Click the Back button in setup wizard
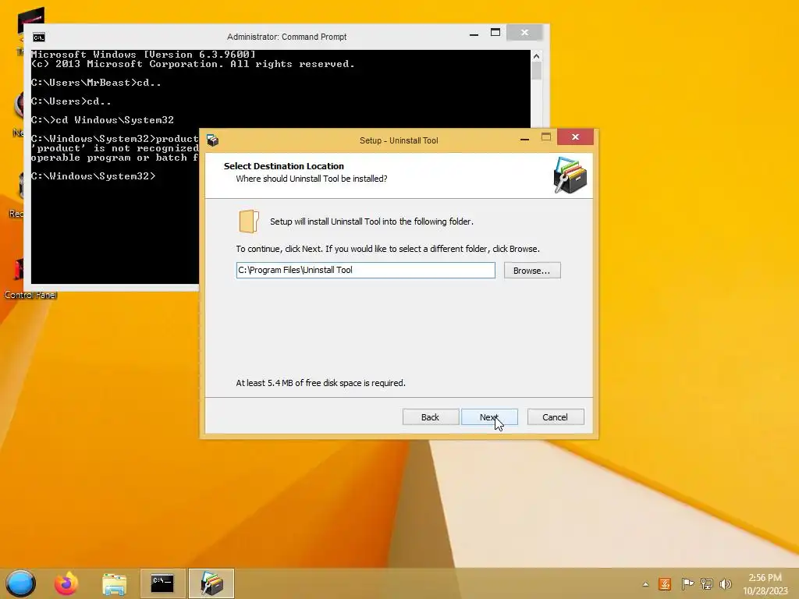 click(430, 417)
